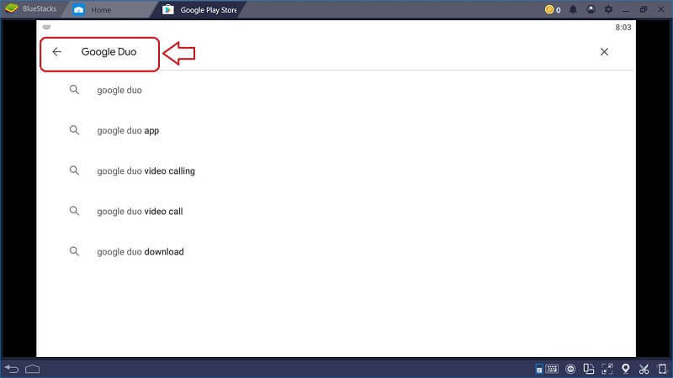673x378 pixels.
Task: Open the BlueStacks account profile icon
Action: (x=591, y=9)
